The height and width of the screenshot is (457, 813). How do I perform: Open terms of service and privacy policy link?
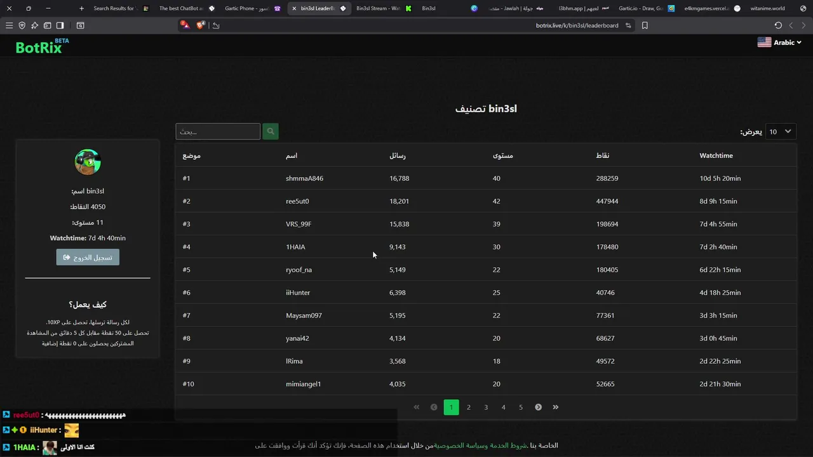tap(481, 446)
